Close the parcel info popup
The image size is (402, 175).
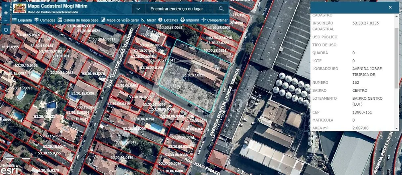point(390,8)
